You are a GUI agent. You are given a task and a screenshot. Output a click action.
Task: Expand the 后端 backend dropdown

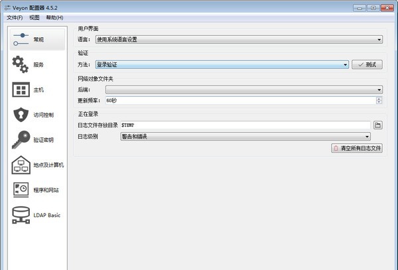(244, 90)
